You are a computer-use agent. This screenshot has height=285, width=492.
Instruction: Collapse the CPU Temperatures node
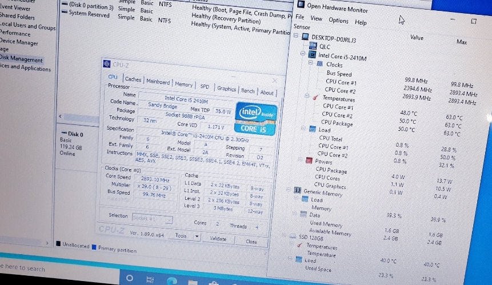point(307,95)
